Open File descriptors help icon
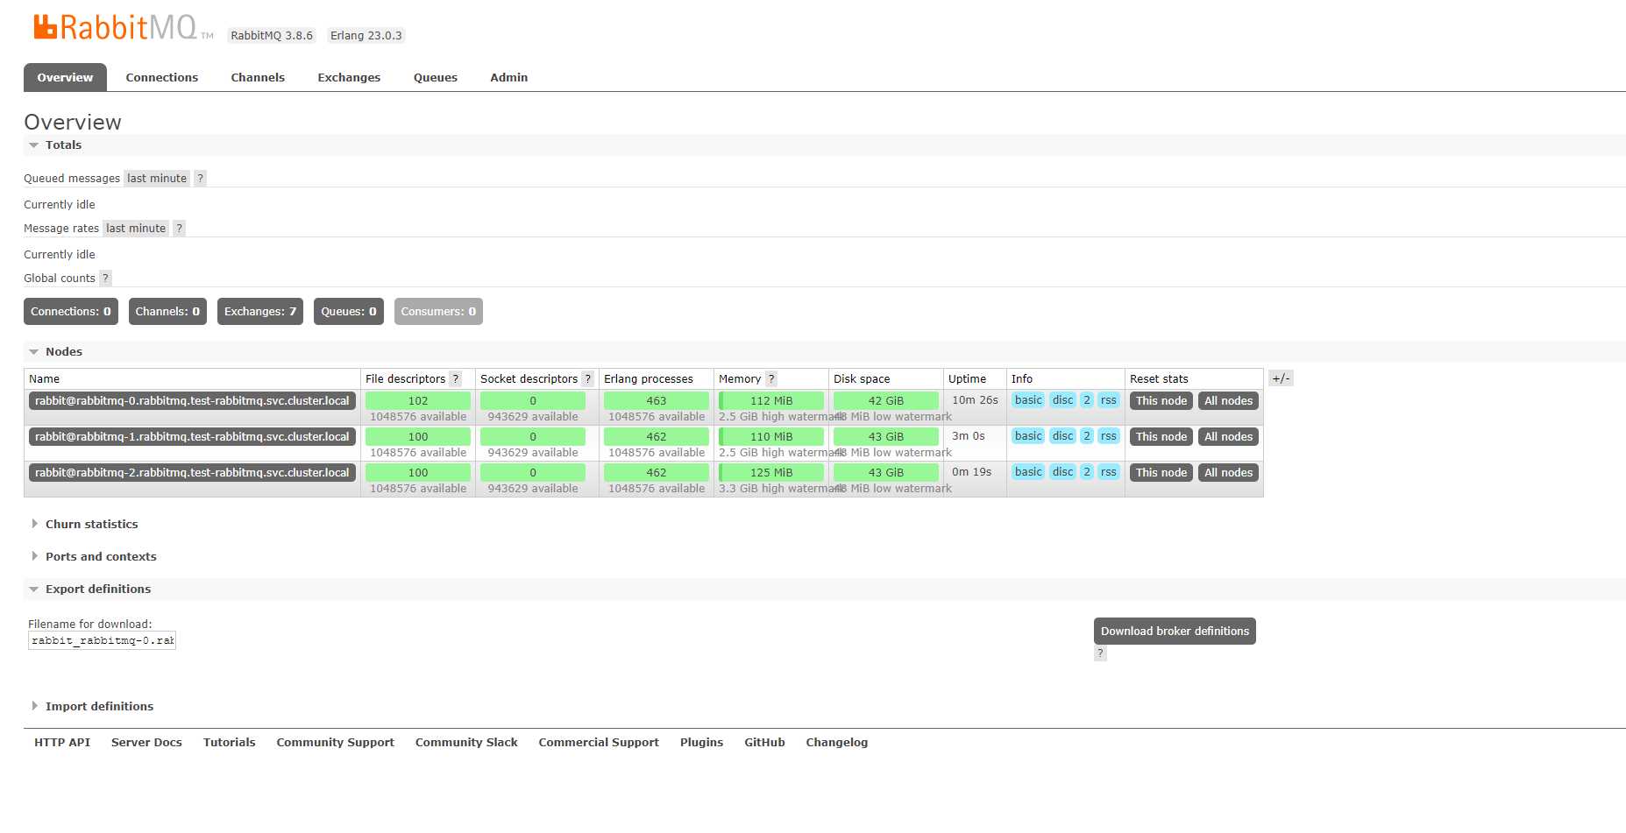 pos(455,379)
